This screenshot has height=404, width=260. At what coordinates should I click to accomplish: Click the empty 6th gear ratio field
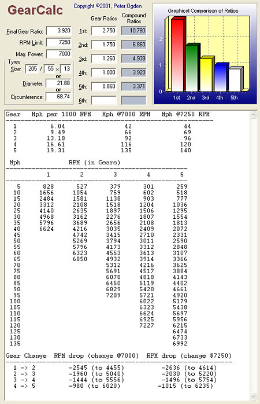coord(103,100)
